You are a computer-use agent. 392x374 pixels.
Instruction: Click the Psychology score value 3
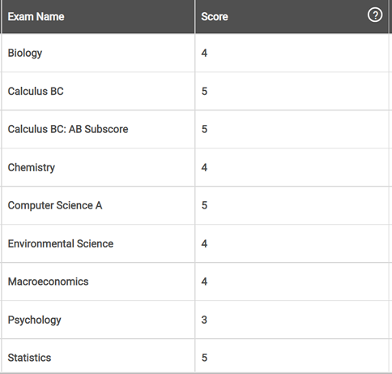pos(204,320)
